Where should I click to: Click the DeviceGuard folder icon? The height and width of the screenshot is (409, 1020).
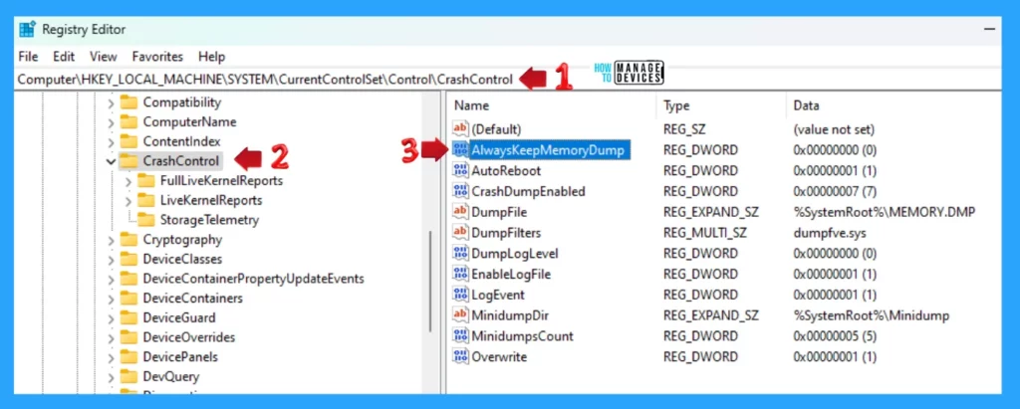[128, 317]
